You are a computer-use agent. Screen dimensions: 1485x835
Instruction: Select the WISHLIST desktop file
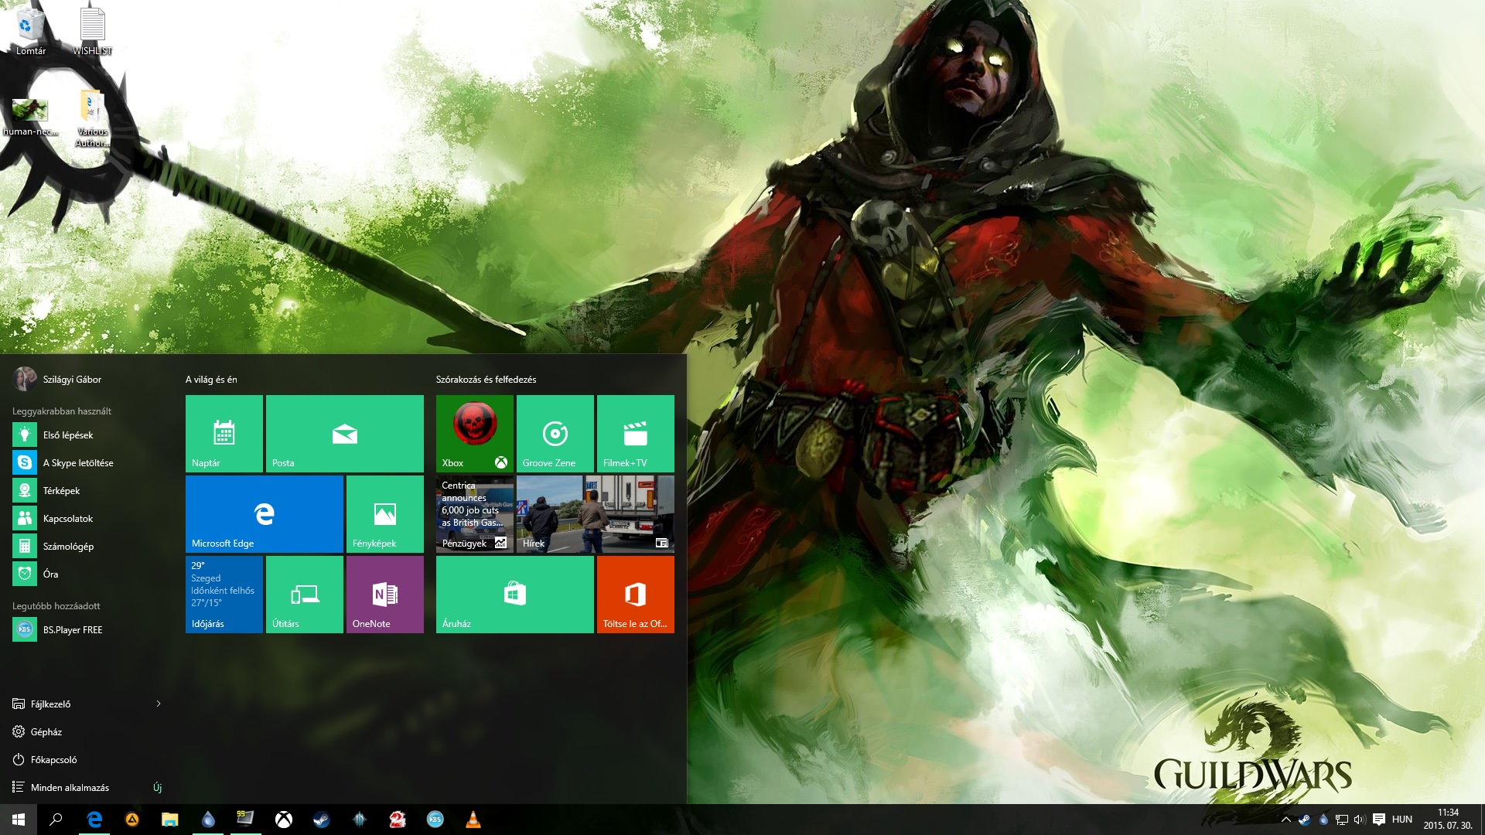tap(93, 31)
